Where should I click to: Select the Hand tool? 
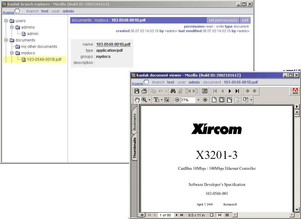(x=137, y=100)
